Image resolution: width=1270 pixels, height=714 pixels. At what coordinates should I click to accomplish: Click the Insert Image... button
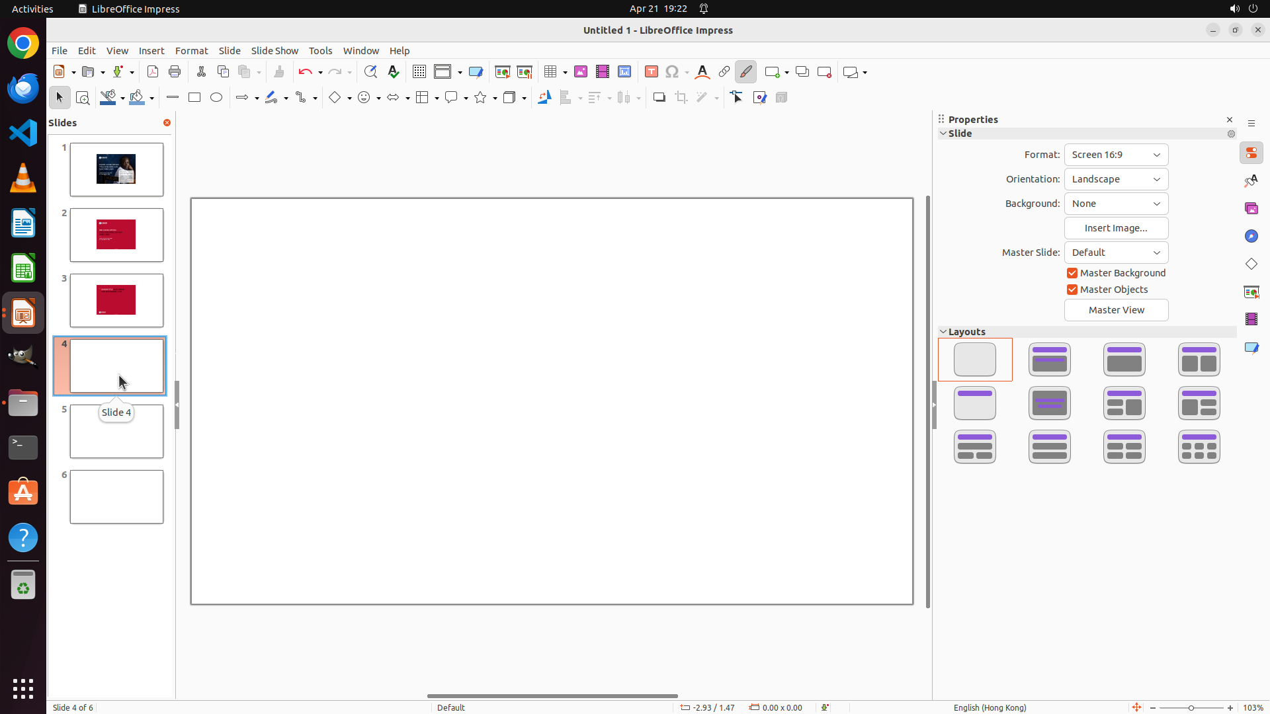point(1116,228)
